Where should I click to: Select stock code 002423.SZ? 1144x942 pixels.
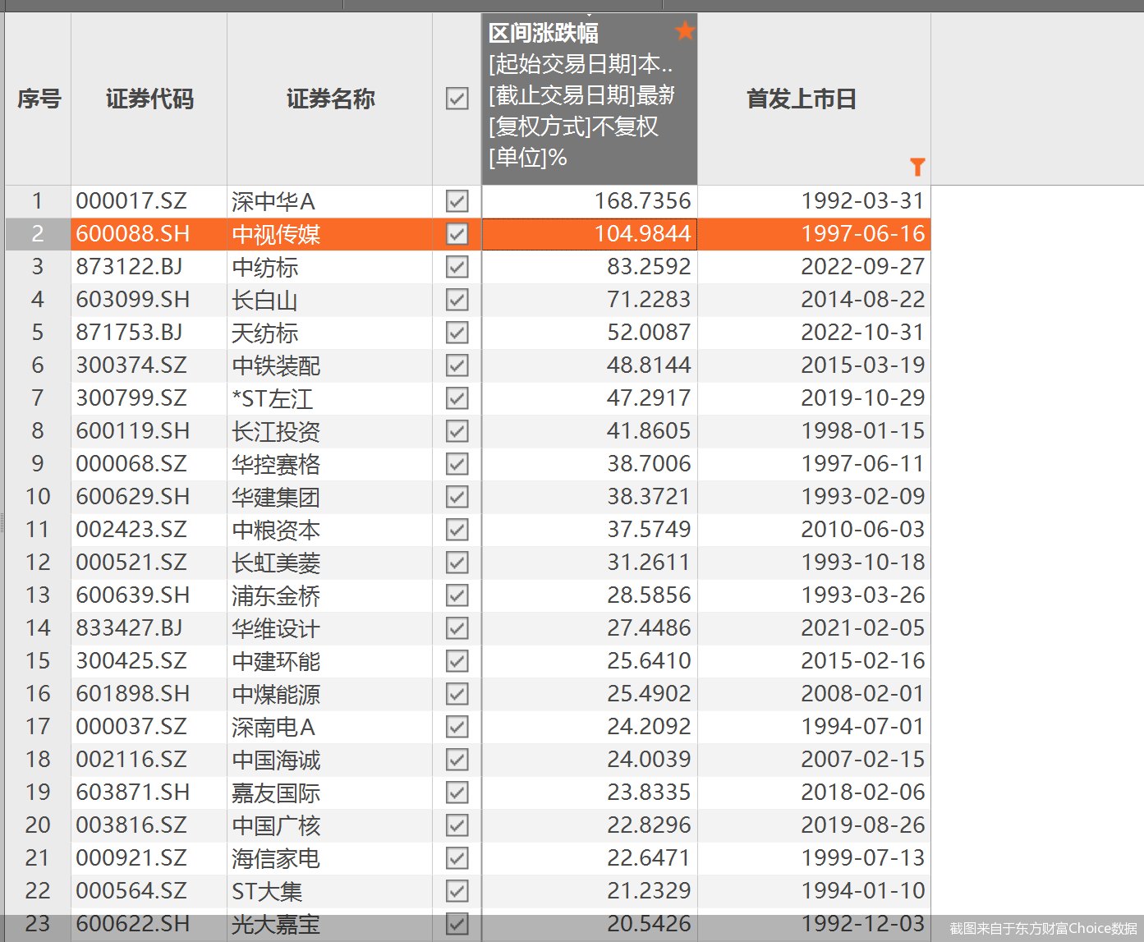[x=131, y=530]
